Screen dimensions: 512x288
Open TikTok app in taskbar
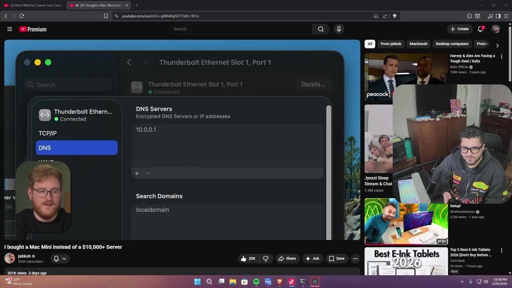291,282
